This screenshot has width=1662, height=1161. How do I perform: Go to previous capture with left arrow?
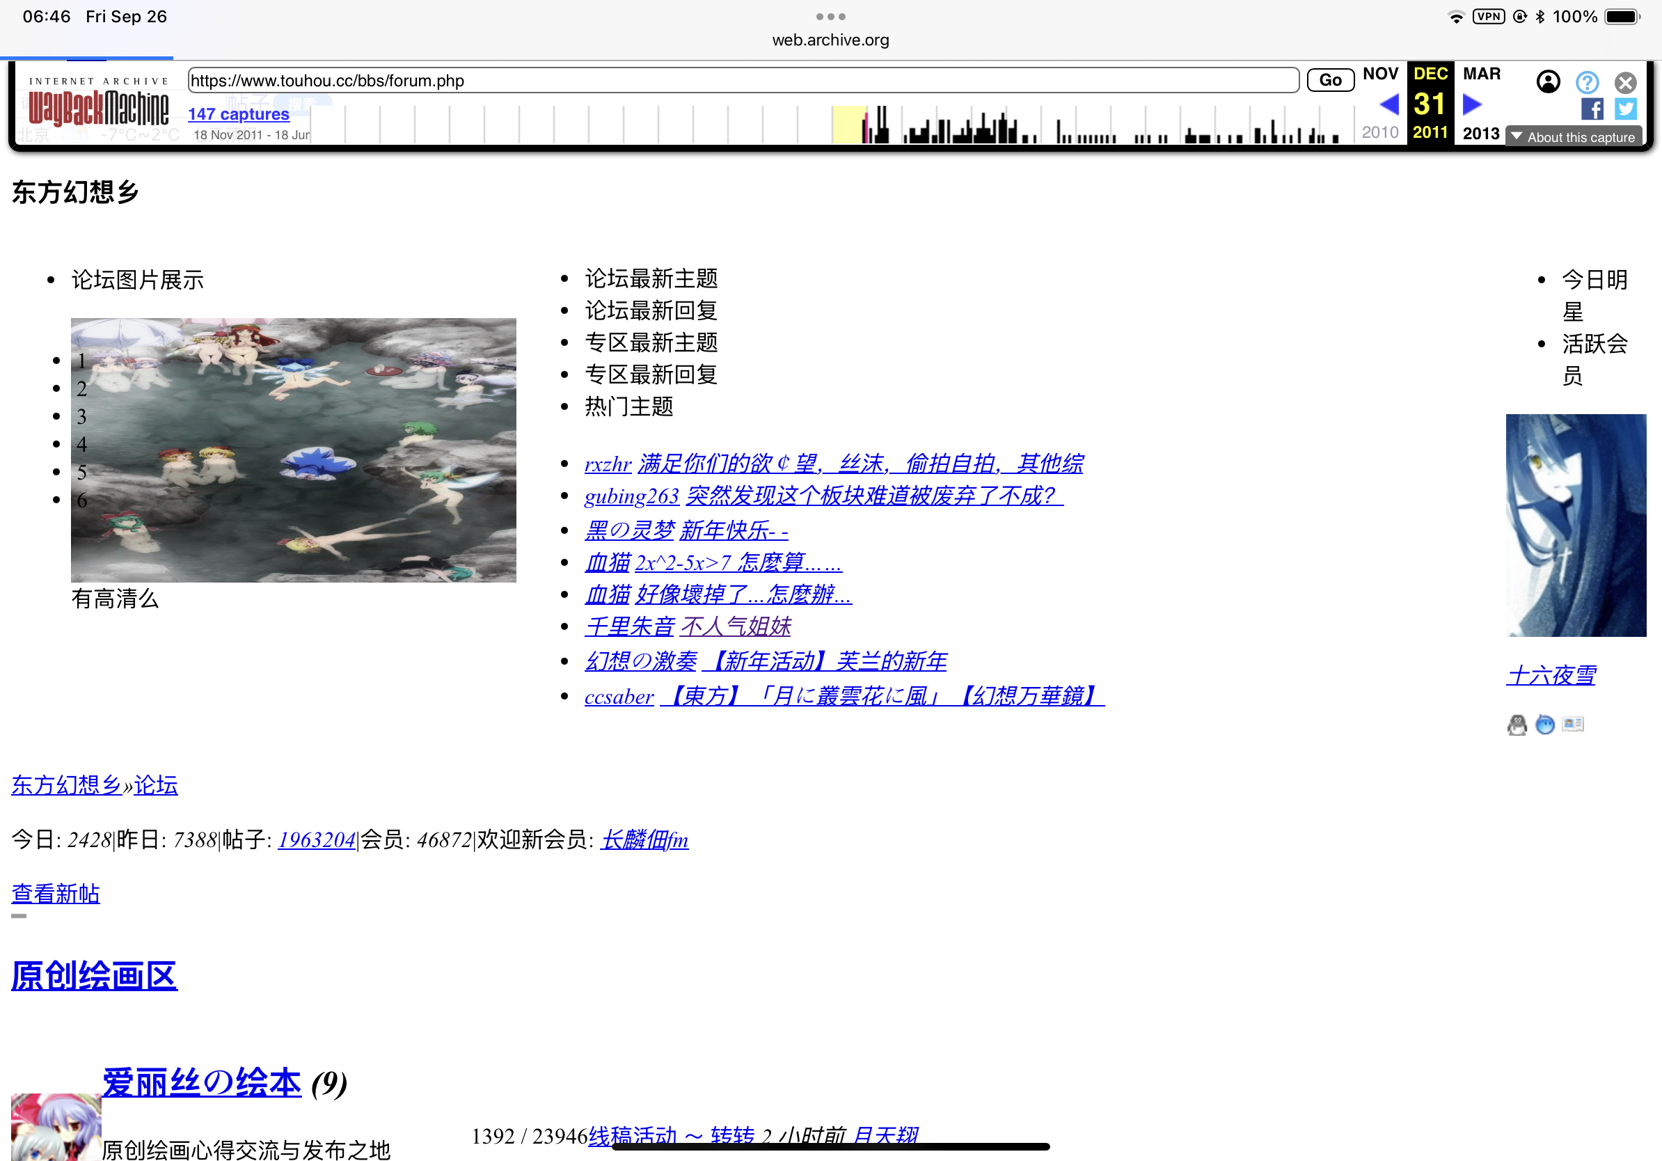tap(1388, 104)
